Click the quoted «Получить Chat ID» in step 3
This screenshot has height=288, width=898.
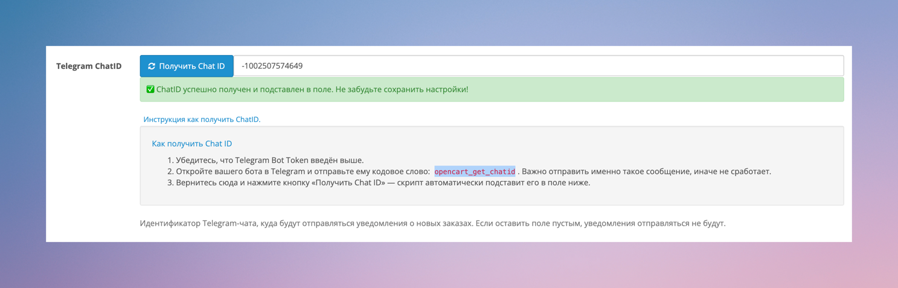[349, 182]
